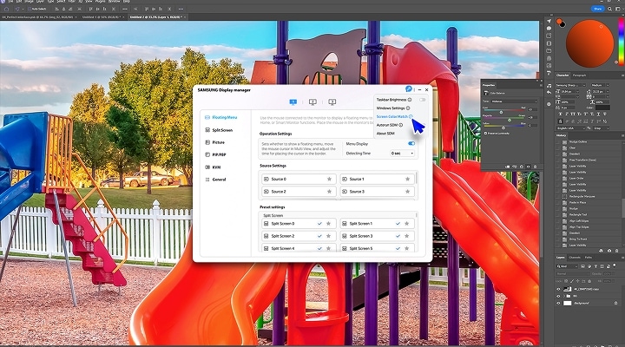Click the Screen Color Match option

coord(392,116)
